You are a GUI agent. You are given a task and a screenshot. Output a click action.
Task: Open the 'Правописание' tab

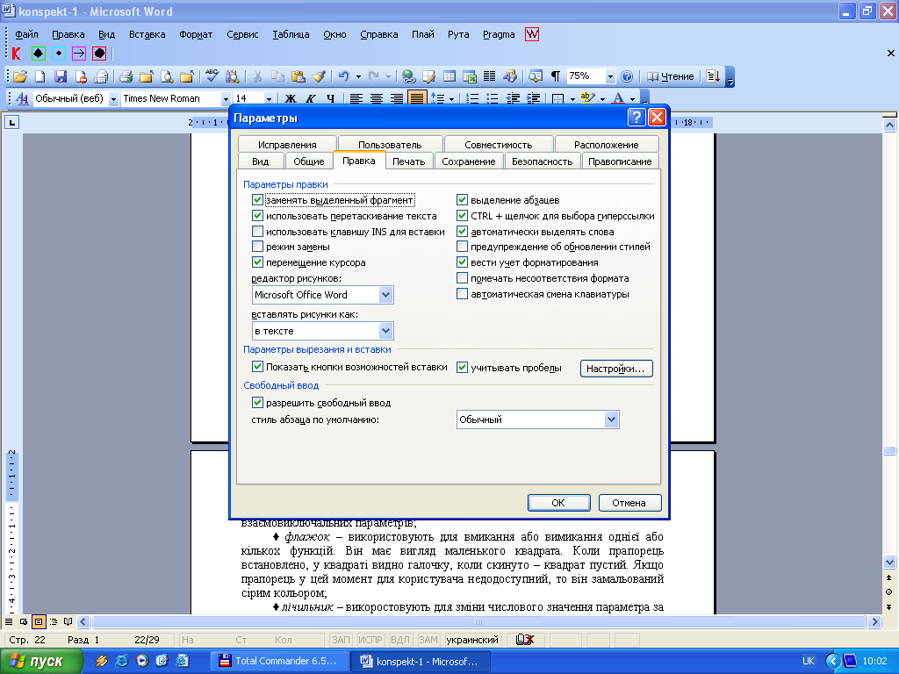620,161
